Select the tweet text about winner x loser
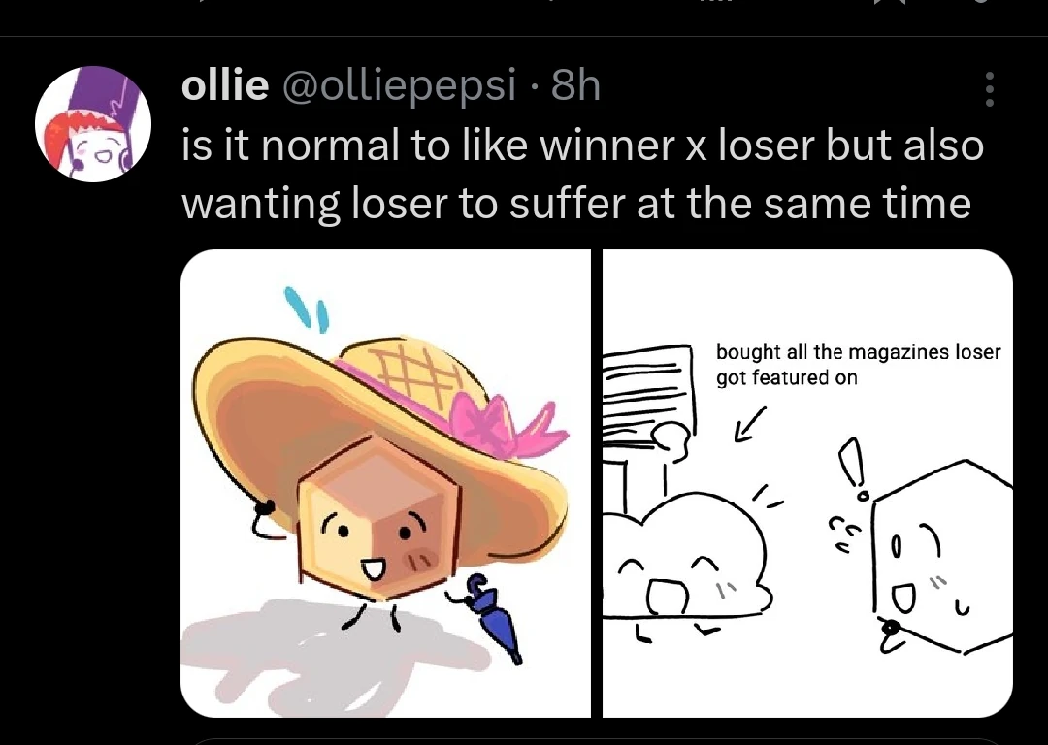Screen dimensions: 1048x745 click(x=582, y=175)
